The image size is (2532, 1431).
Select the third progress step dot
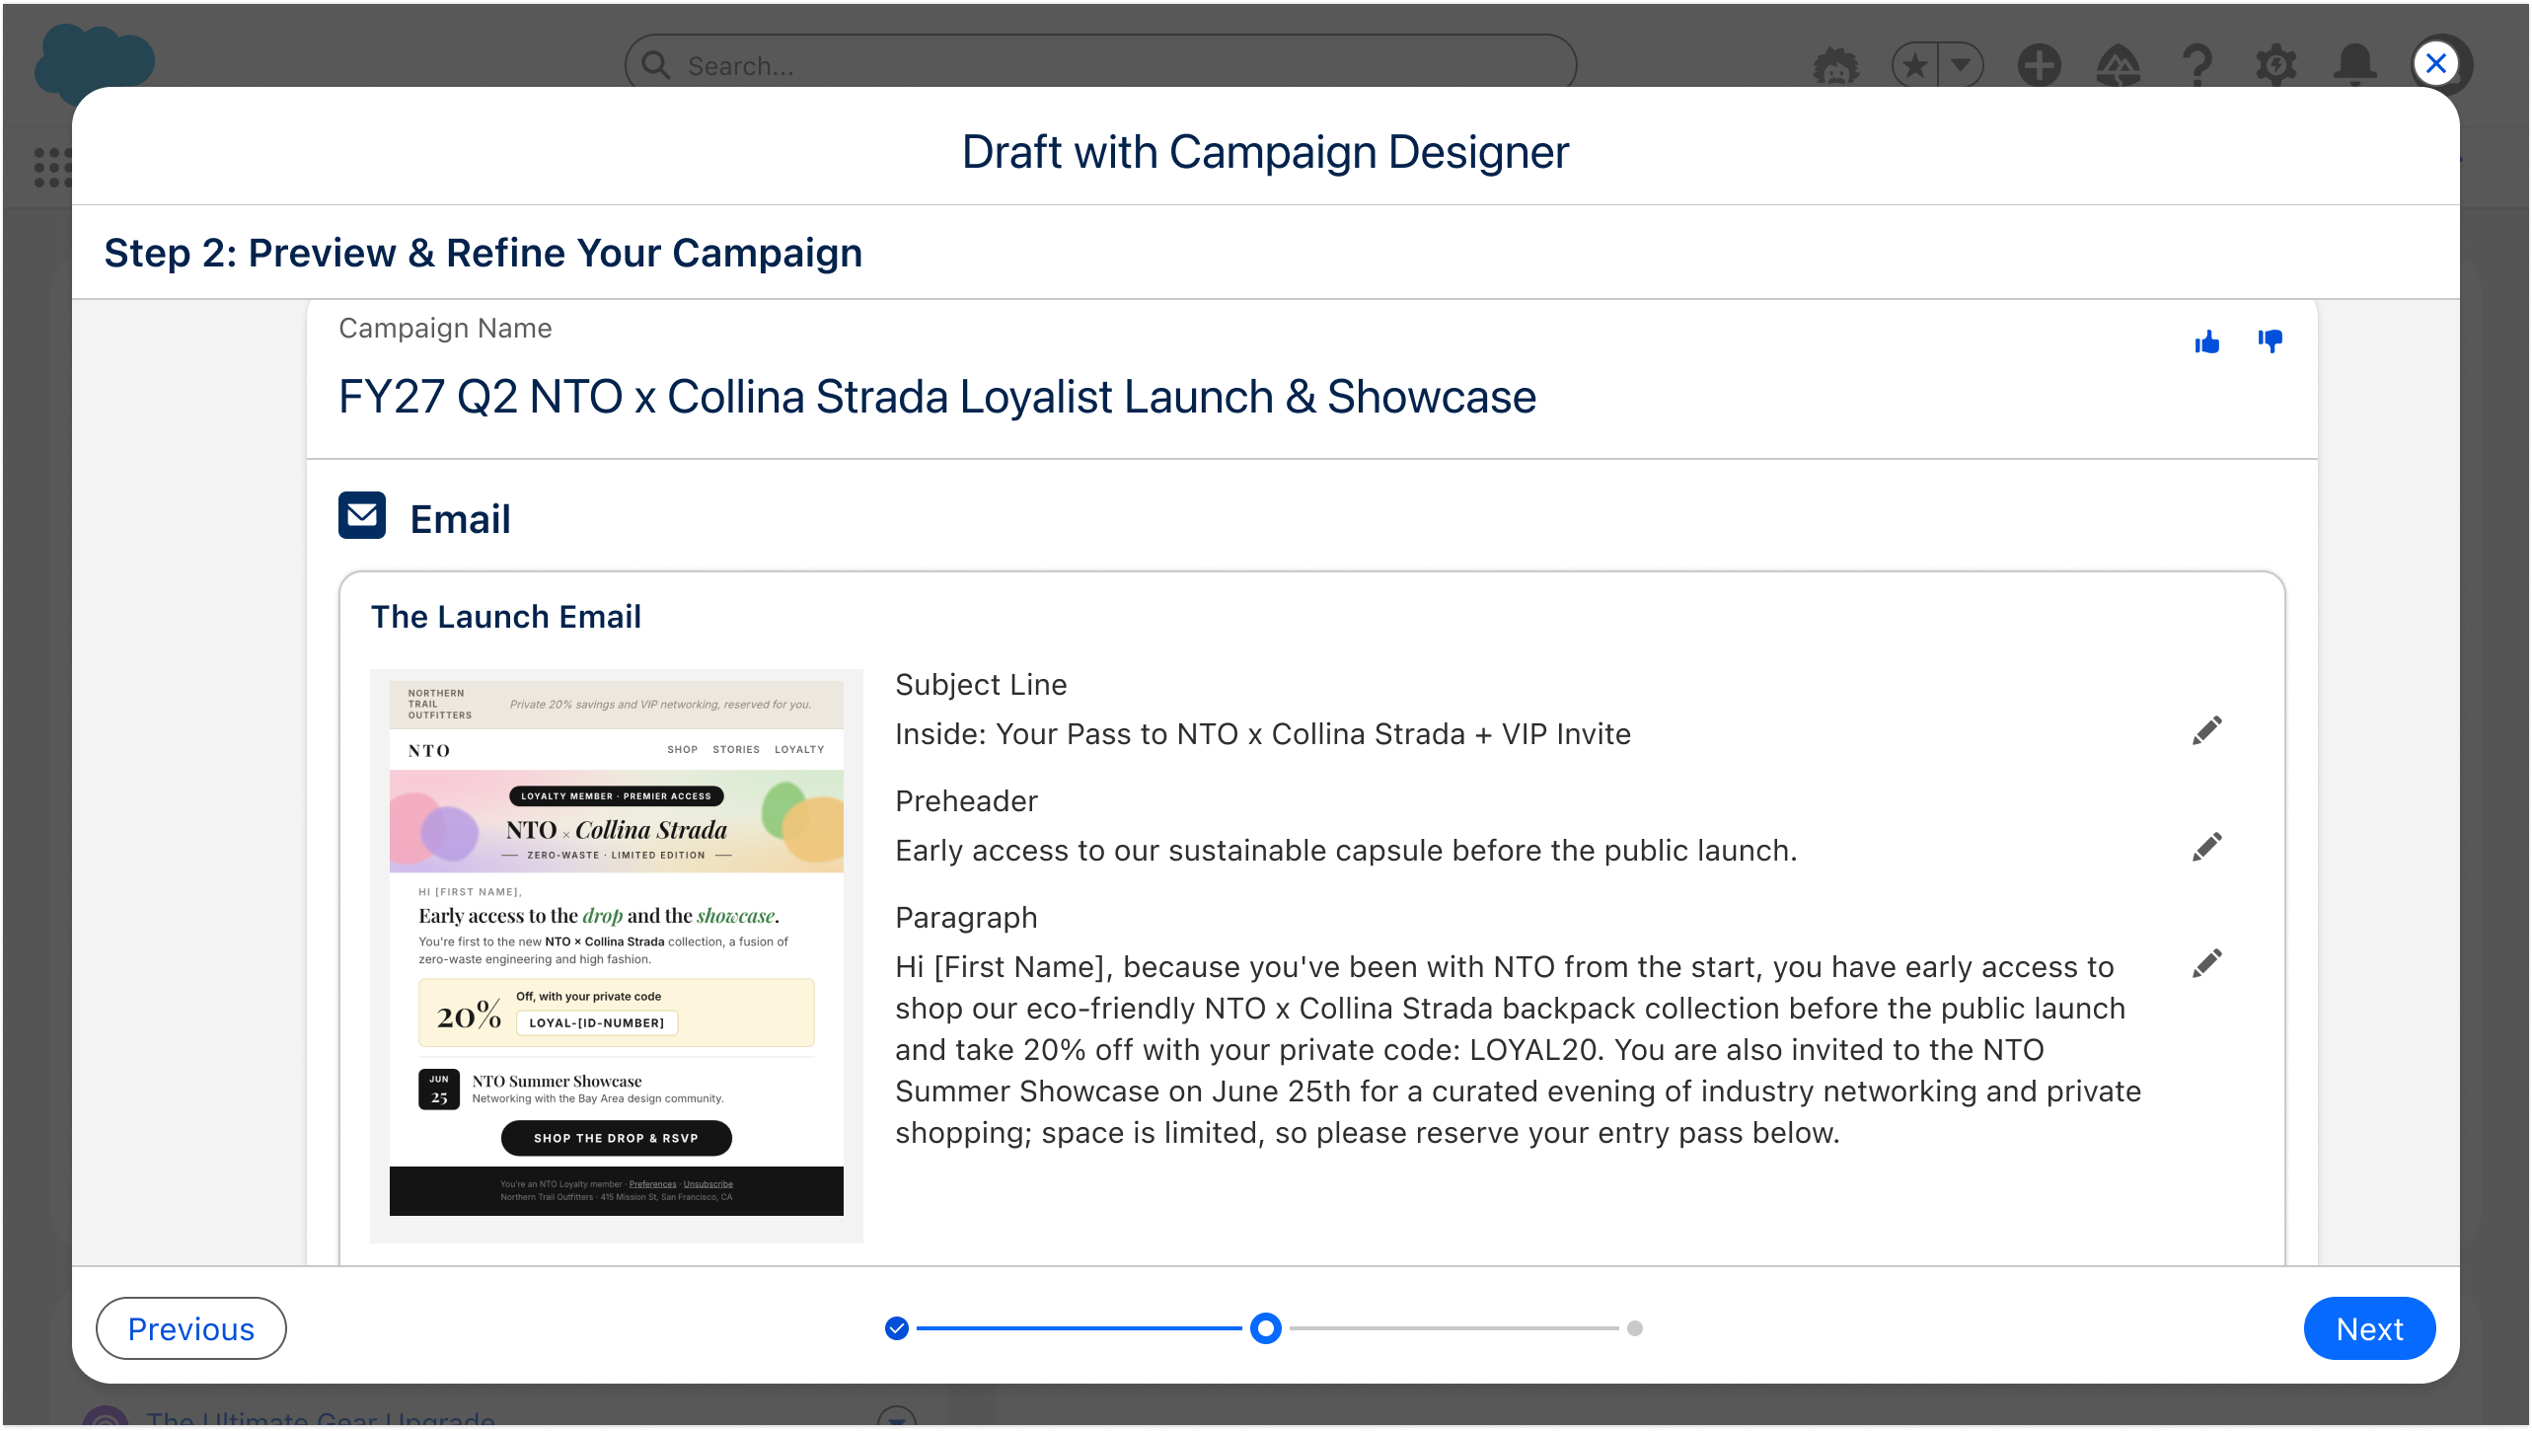tap(1635, 1329)
